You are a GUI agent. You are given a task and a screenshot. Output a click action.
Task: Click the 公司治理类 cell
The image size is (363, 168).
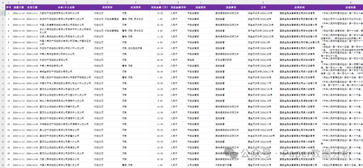201,165
